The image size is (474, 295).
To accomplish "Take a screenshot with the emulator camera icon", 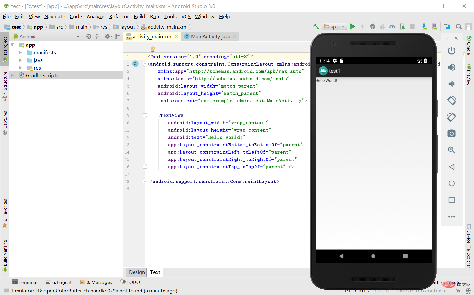I will (x=452, y=133).
